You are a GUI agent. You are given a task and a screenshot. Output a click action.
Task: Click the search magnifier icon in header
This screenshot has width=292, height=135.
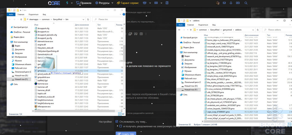tap(246, 3)
